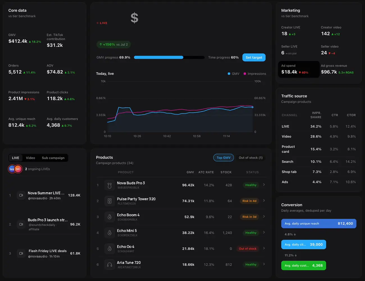The width and height of the screenshot is (365, 281).
Task: Click the red LIVE indicator
Action: tap(102, 23)
